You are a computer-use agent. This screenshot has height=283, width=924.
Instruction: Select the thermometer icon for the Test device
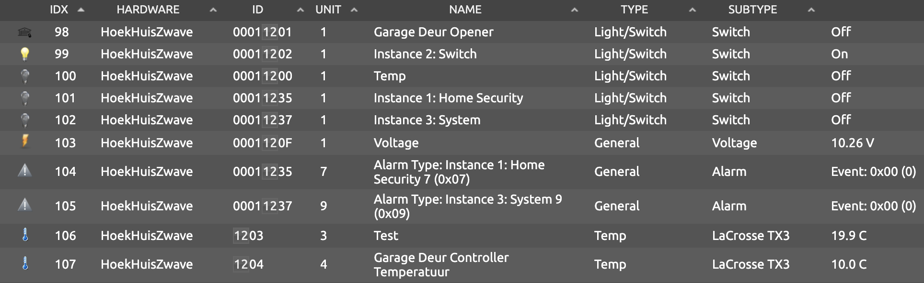click(x=25, y=235)
